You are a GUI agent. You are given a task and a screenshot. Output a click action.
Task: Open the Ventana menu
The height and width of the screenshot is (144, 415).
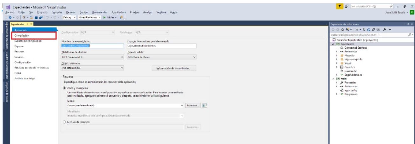(x=162, y=12)
